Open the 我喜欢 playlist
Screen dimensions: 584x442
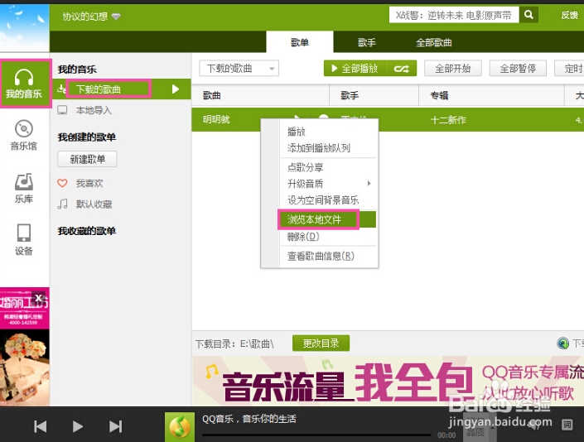[89, 183]
